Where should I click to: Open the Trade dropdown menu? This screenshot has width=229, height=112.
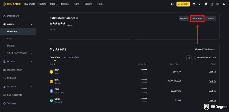click(x=53, y=4)
